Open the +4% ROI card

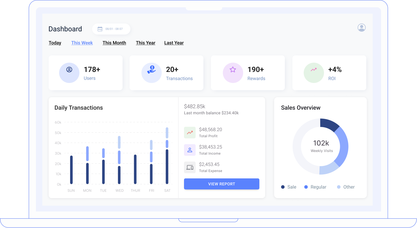[329, 73]
